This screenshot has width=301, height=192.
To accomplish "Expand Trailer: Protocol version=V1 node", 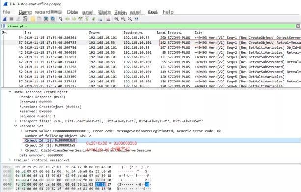I will tap(10, 160).
